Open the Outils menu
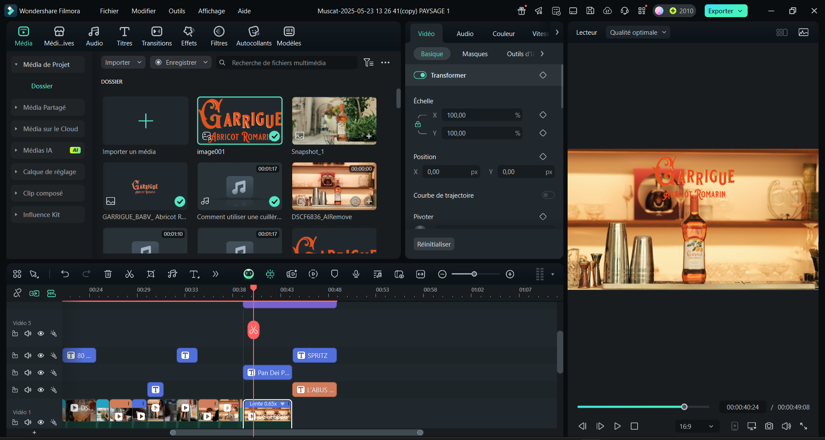The image size is (825, 440). 177,11
